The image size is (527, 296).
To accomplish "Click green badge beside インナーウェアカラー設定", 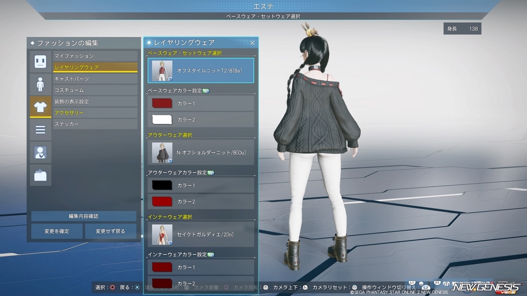I will pyautogui.click(x=210, y=255).
